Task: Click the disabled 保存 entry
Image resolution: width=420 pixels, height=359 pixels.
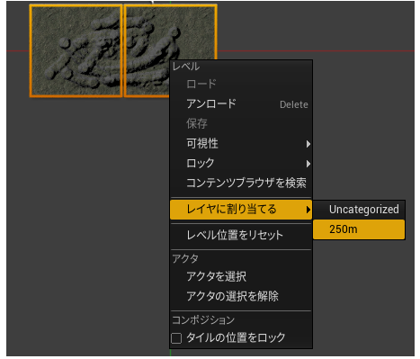Action: point(241,123)
